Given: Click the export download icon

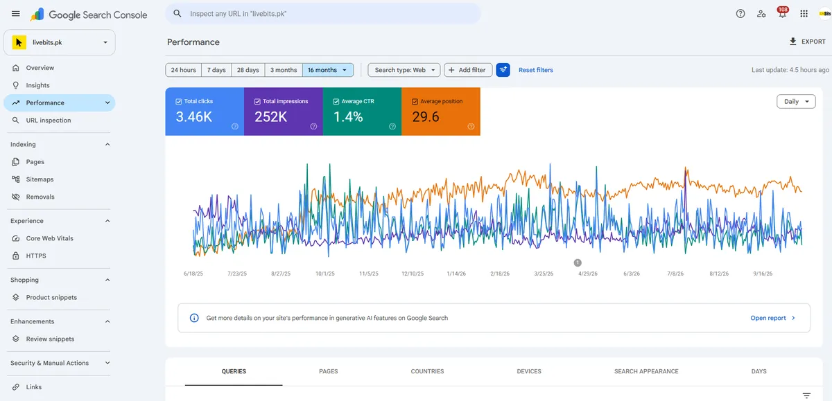Looking at the screenshot, I should click(793, 42).
